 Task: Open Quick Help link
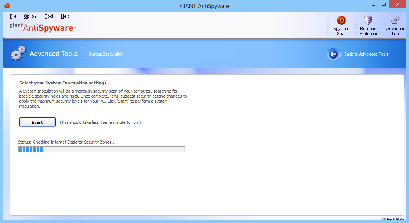click(393, 219)
